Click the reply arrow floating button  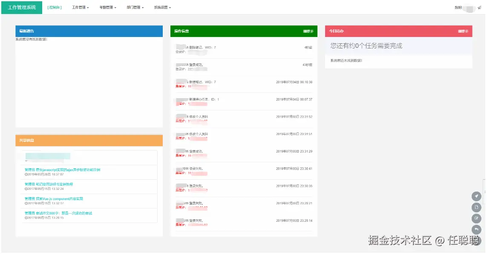point(476,229)
